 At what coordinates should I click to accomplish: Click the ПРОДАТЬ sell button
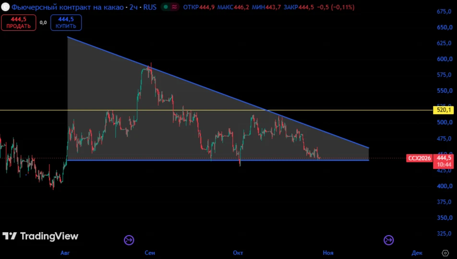(19, 23)
